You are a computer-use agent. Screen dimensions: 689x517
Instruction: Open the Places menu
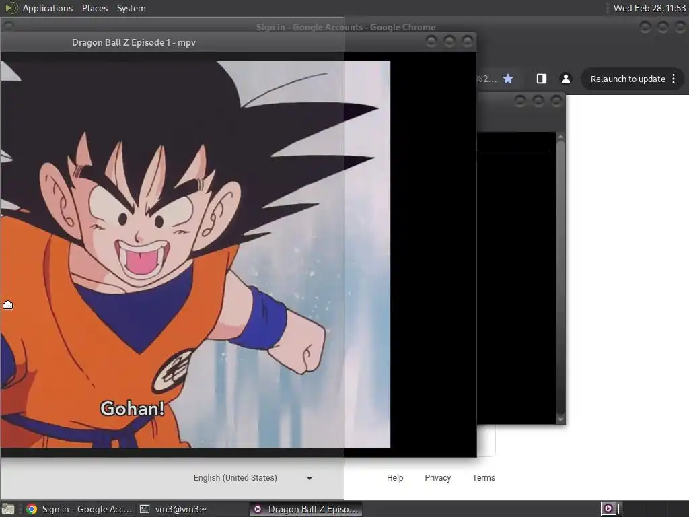pos(94,8)
